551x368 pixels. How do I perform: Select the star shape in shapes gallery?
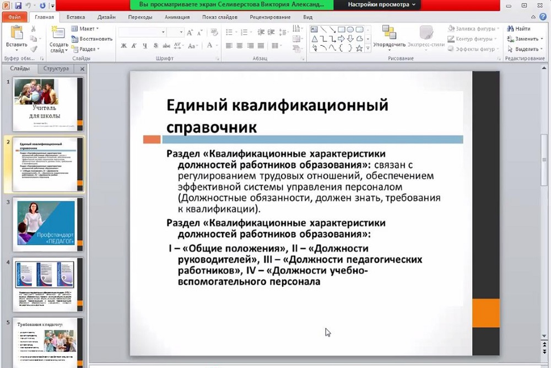point(359,48)
